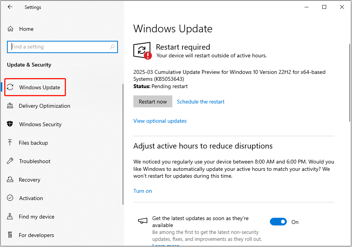The image size is (352, 247).
Task: Select the Recovery icon in sidebar
Action: point(10,180)
